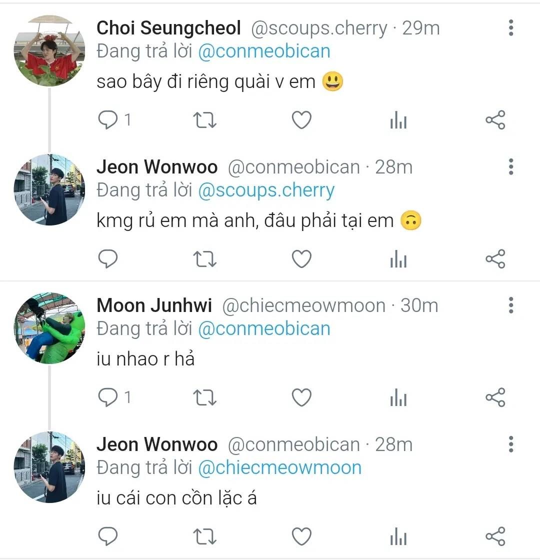This screenshot has width=540, height=560.
Task: Open more options on Moon Junhwi's tweet
Action: (510, 305)
